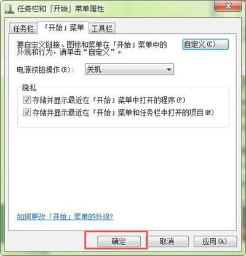Uncheck 存储并显示最近打开的程序(P) checkbox
Viewport: 246px width, 256px height.
coord(27,100)
